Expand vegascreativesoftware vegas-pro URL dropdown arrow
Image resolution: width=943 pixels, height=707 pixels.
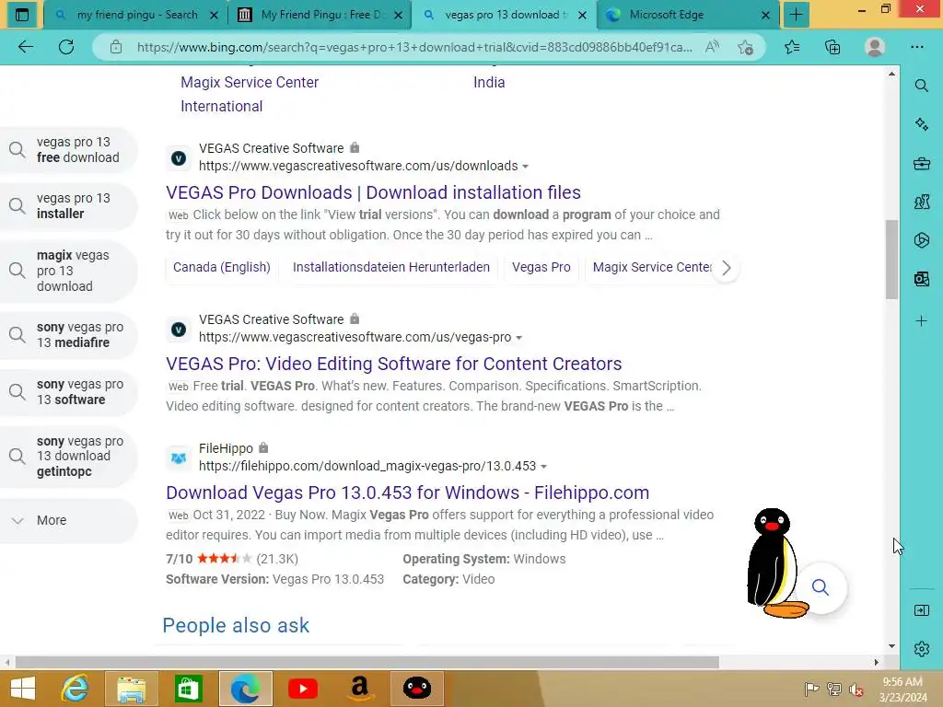point(519,338)
